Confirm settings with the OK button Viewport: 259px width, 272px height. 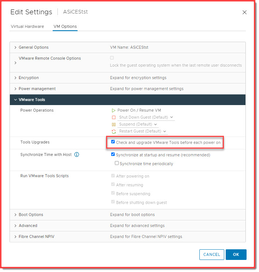(x=236, y=254)
